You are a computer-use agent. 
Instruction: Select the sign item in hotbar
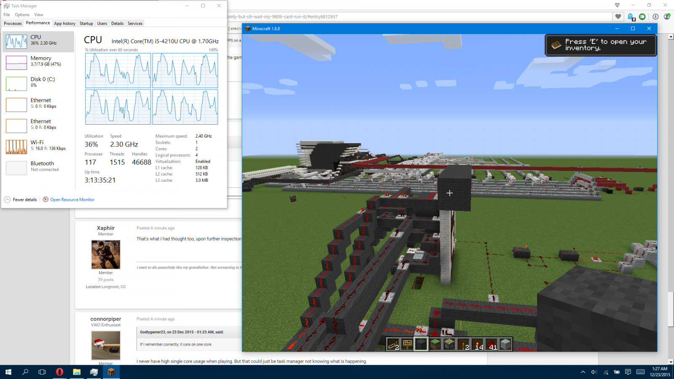pos(407,344)
